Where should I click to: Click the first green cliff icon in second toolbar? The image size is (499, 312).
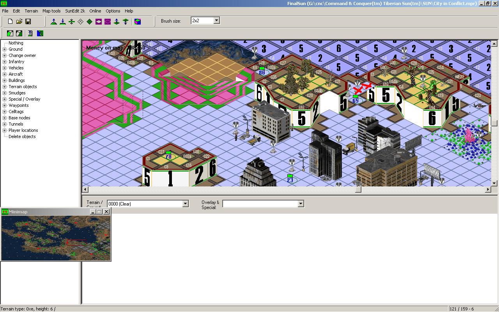click(x=10, y=34)
